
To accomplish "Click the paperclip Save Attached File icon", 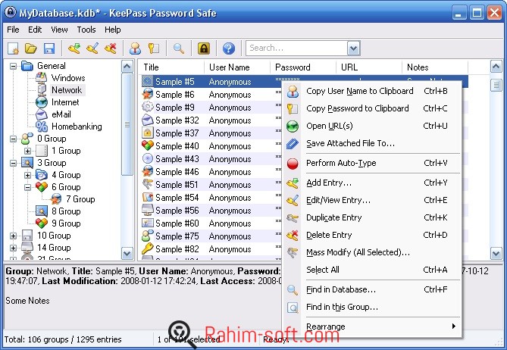I will click(x=293, y=143).
